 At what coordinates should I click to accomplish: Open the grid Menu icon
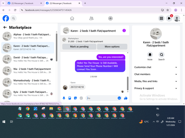[x=161, y=18]
